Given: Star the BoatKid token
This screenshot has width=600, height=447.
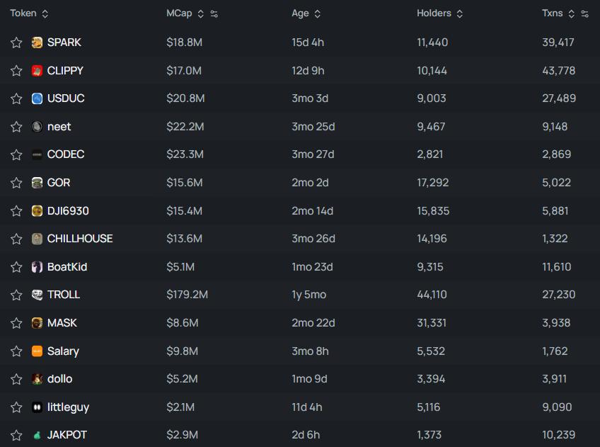Looking at the screenshot, I should [16, 267].
